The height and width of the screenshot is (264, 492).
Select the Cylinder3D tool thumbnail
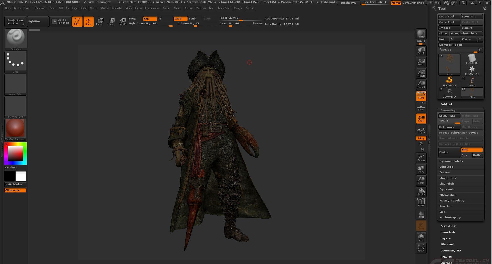[472, 59]
